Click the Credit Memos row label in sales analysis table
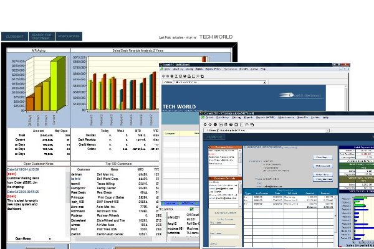 pyautogui.click(x=87, y=144)
